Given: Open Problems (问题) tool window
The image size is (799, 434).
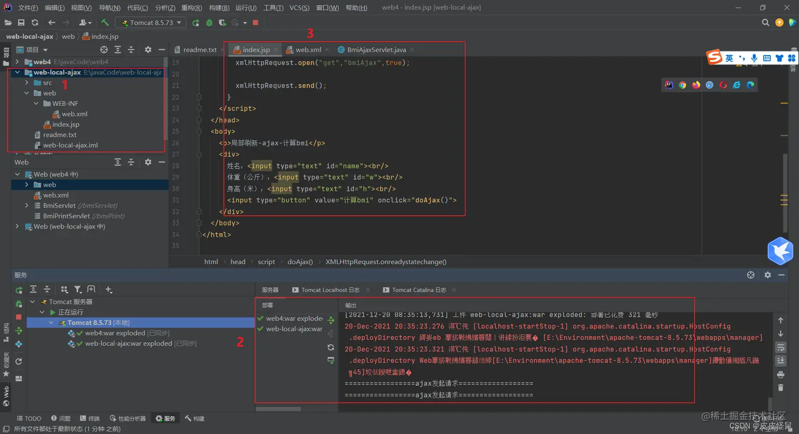Looking at the screenshot, I should 61,419.
